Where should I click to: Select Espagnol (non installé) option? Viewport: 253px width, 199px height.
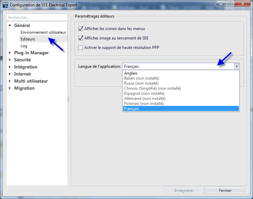[x=181, y=93]
